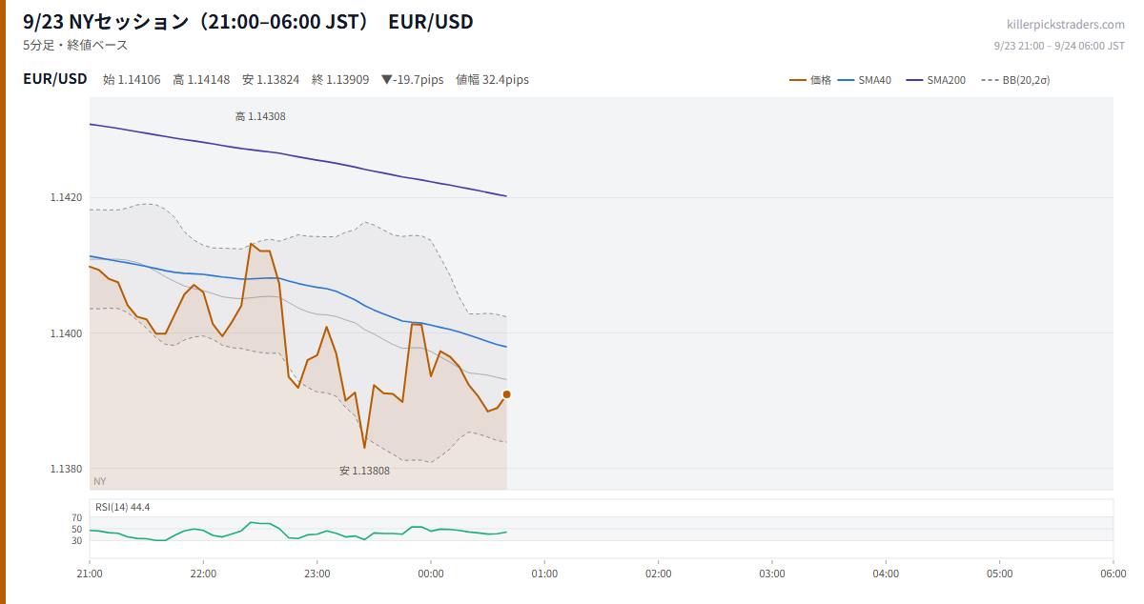Click the date range 9/23 21:00 – 9/24 06:00 JST
Viewport: 1144px width, 604px height.
pos(1059,46)
